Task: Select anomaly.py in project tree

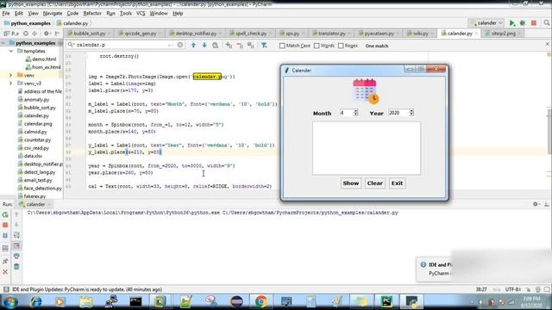Action: tap(36, 100)
